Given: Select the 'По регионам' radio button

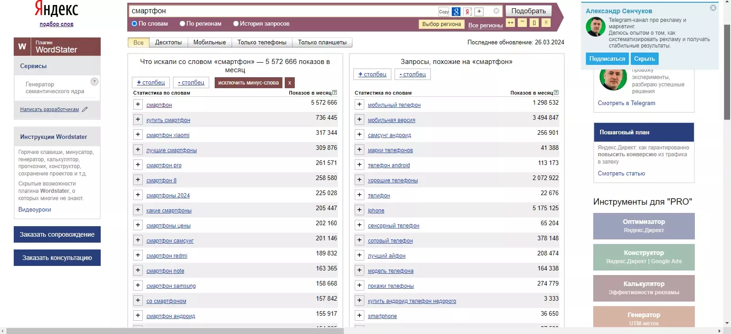Looking at the screenshot, I should click(x=182, y=24).
